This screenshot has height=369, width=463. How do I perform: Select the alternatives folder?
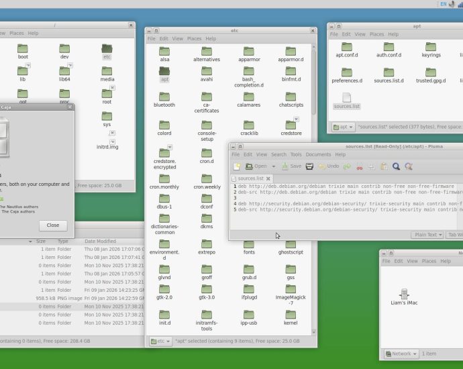207,54
